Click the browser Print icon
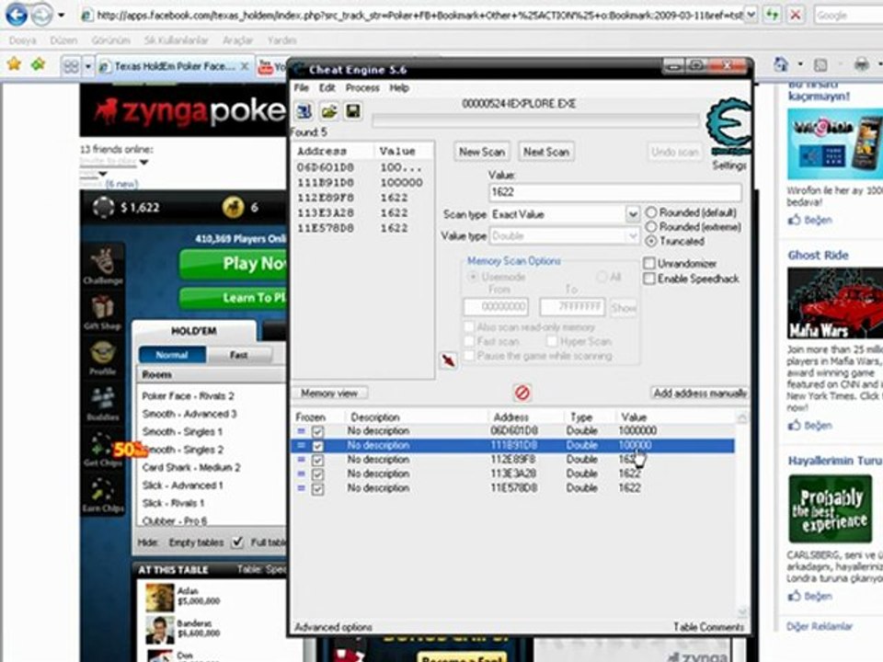Viewport: 883px width, 662px height. [862, 64]
